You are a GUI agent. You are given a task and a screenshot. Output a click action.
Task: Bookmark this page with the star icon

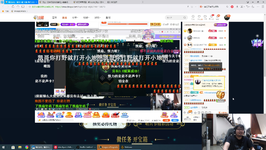click(30, 7)
